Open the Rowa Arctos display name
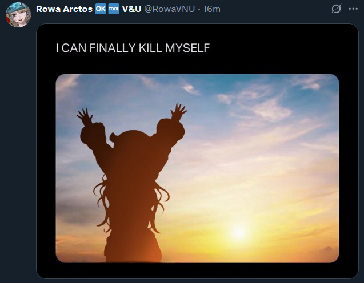The width and height of the screenshot is (364, 283). pos(65,9)
